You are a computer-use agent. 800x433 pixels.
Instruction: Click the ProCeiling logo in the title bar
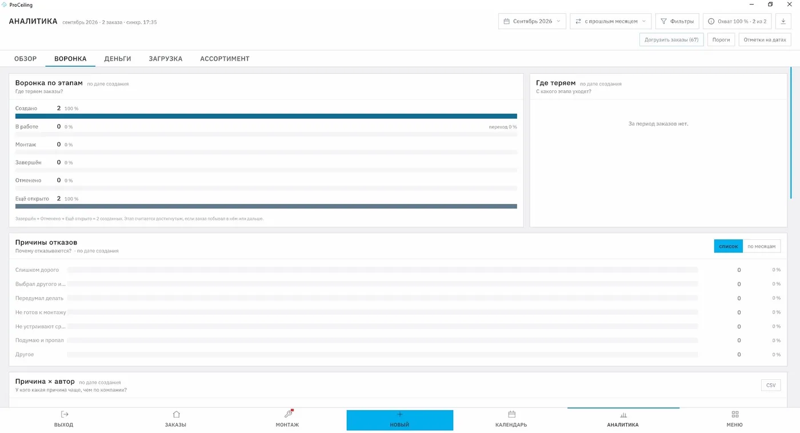click(x=5, y=5)
